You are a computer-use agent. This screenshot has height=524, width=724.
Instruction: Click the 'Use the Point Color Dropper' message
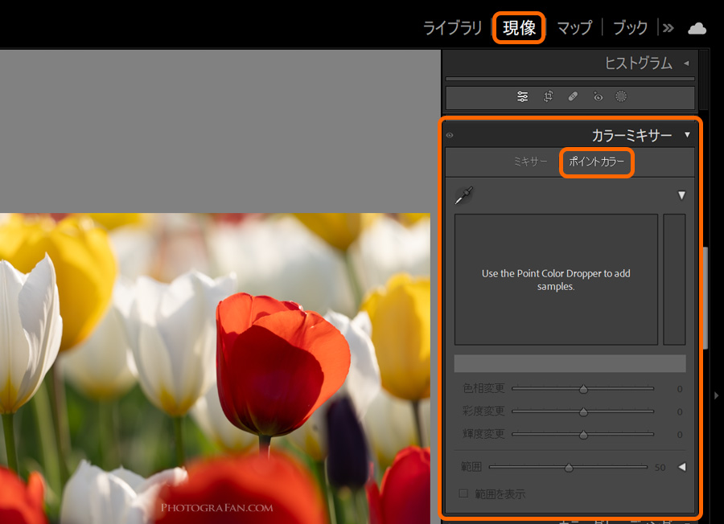556,280
